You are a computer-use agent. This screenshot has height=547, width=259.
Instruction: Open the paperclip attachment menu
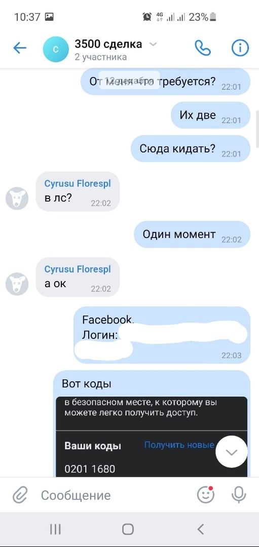pos(20,495)
